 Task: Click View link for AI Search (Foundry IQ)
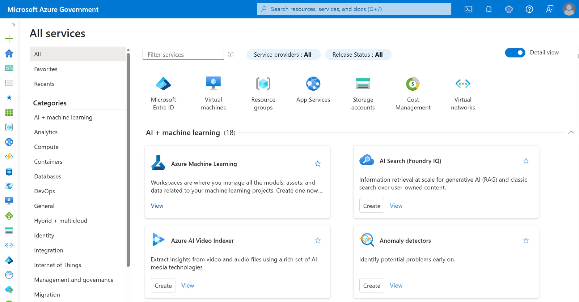(x=396, y=206)
